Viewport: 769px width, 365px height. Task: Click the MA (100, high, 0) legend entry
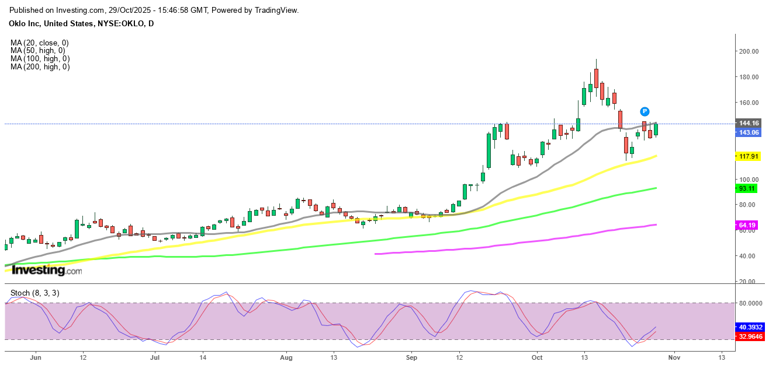(40, 59)
